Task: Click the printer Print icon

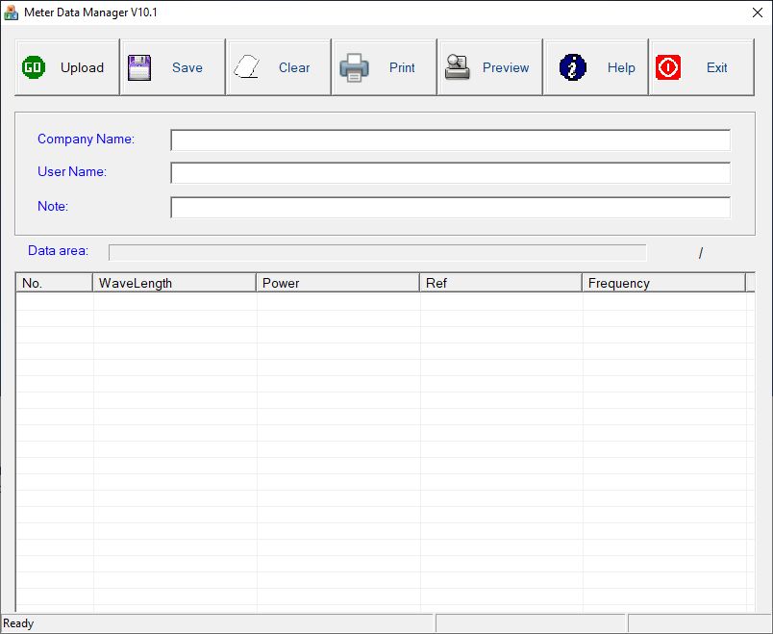Action: coord(354,67)
